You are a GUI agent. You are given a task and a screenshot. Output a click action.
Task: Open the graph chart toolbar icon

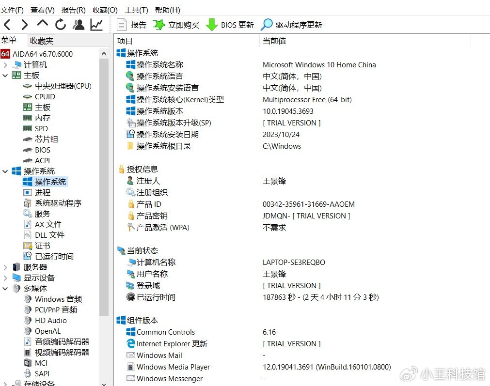click(x=96, y=24)
